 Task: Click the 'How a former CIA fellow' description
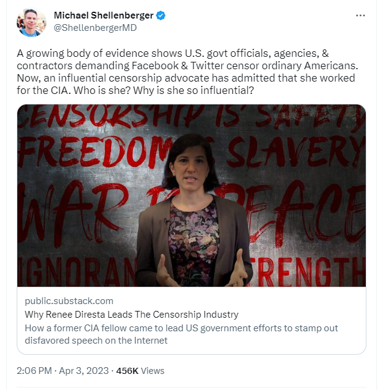(x=181, y=334)
